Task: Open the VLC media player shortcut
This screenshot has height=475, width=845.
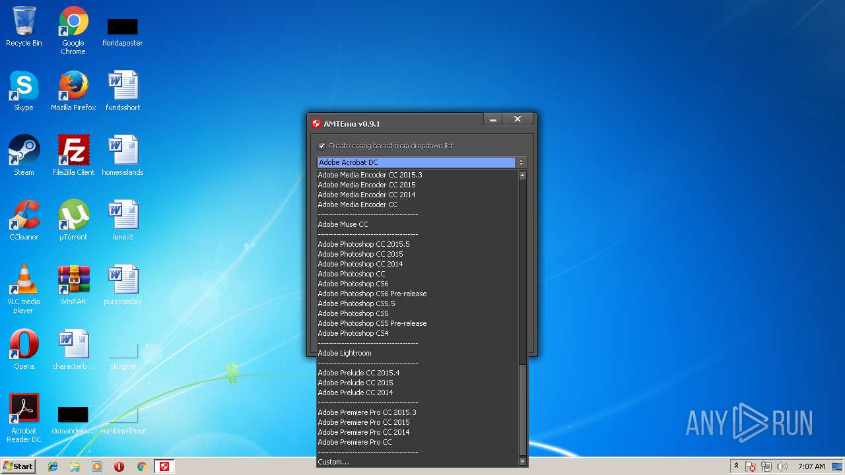Action: (x=24, y=289)
